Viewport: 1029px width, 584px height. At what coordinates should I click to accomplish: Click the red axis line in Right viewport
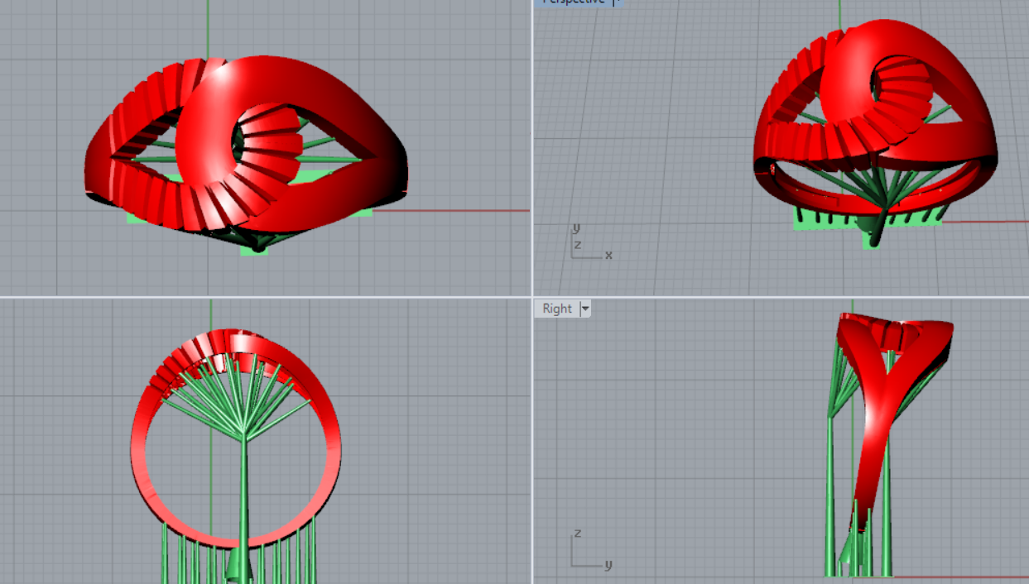click(x=960, y=577)
